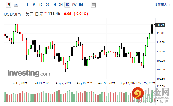Switch to the 1W weekly interval
The width and height of the screenshot is (173, 106).
point(74,5)
